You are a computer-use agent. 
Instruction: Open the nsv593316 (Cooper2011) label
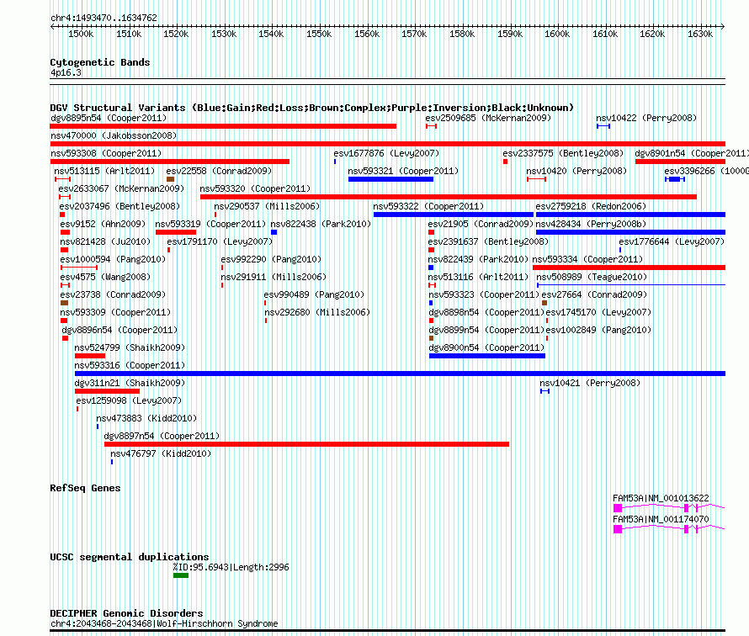[x=130, y=365]
